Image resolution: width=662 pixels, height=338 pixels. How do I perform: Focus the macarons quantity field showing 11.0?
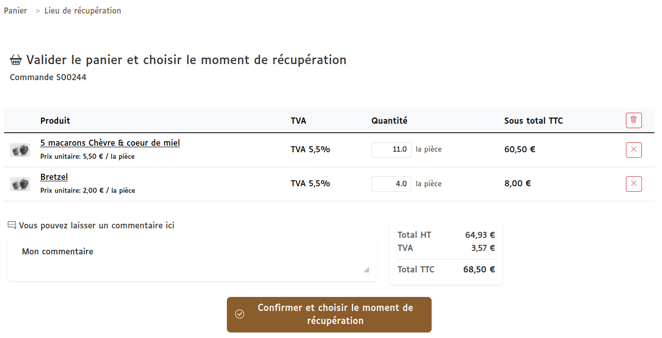pos(391,149)
